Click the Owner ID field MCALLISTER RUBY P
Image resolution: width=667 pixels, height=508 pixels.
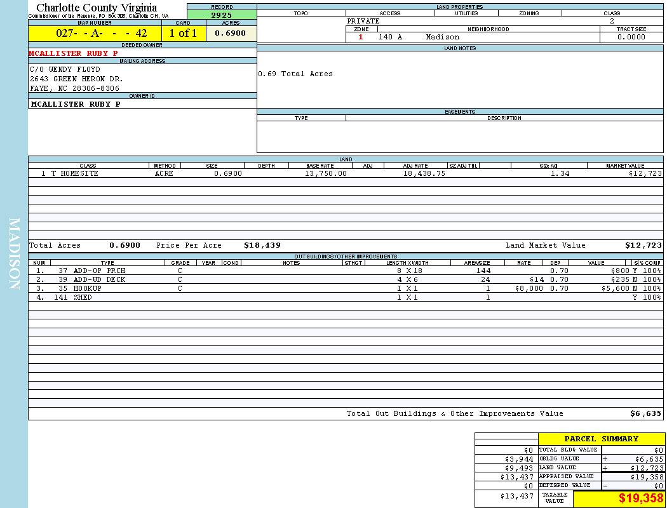[x=75, y=104]
